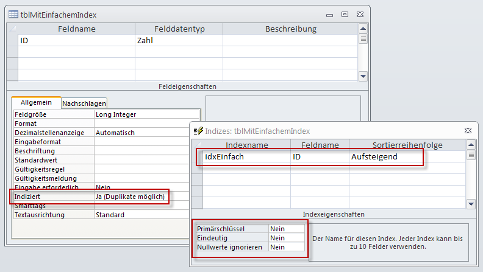Close the Indizes window
This screenshot has height=272, width=483.
465,130
